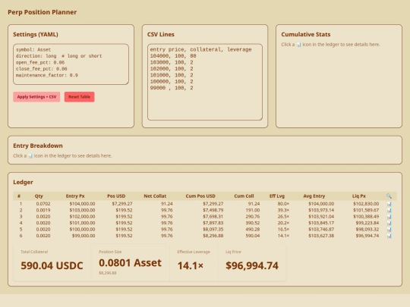
Task: Click the Liq Px column header
Action: click(358, 196)
